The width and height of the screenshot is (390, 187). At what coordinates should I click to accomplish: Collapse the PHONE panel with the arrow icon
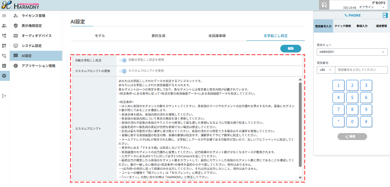385,15
